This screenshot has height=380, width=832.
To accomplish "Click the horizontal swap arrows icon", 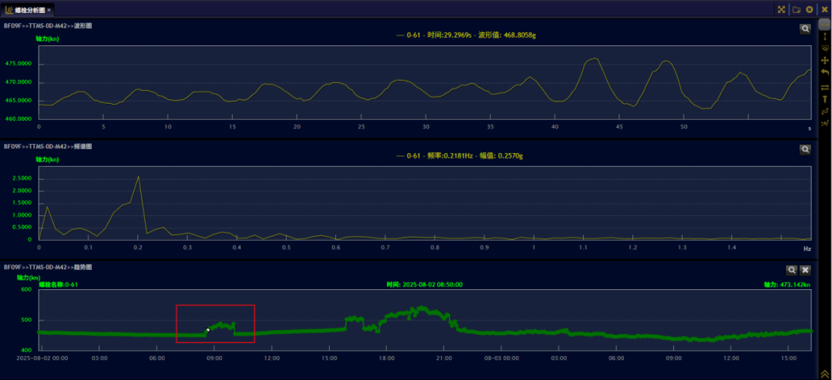I will tap(825, 87).
